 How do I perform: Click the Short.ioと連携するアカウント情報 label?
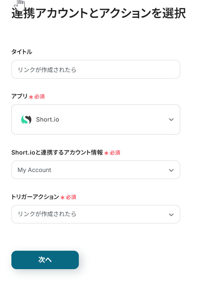pos(57,153)
